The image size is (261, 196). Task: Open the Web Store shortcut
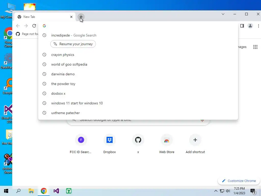pyautogui.click(x=167, y=144)
